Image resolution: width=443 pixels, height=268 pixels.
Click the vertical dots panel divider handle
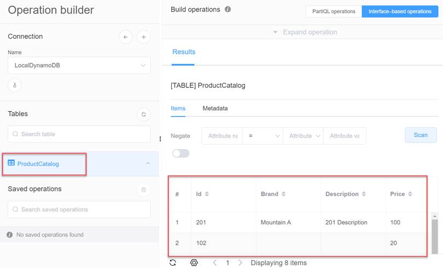[160, 139]
